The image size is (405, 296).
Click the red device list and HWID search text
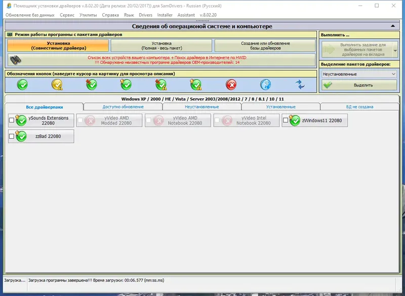pos(167,60)
